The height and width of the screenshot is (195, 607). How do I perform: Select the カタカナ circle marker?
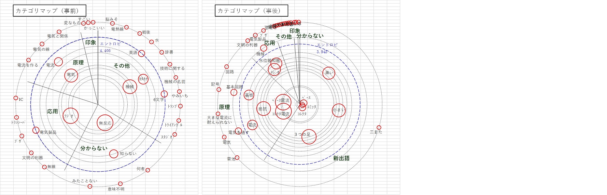(x=143, y=79)
